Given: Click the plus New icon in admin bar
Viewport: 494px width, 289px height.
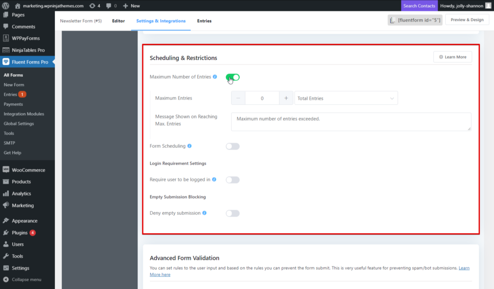Looking at the screenshot, I should pos(125,6).
